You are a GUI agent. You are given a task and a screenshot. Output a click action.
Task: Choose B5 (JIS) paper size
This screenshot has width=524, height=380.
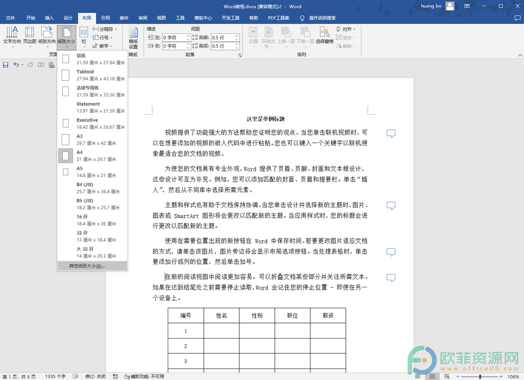[x=92, y=204]
